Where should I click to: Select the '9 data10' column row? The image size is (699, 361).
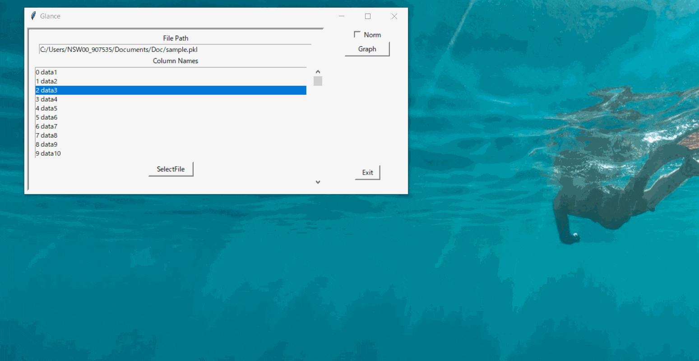coord(171,153)
